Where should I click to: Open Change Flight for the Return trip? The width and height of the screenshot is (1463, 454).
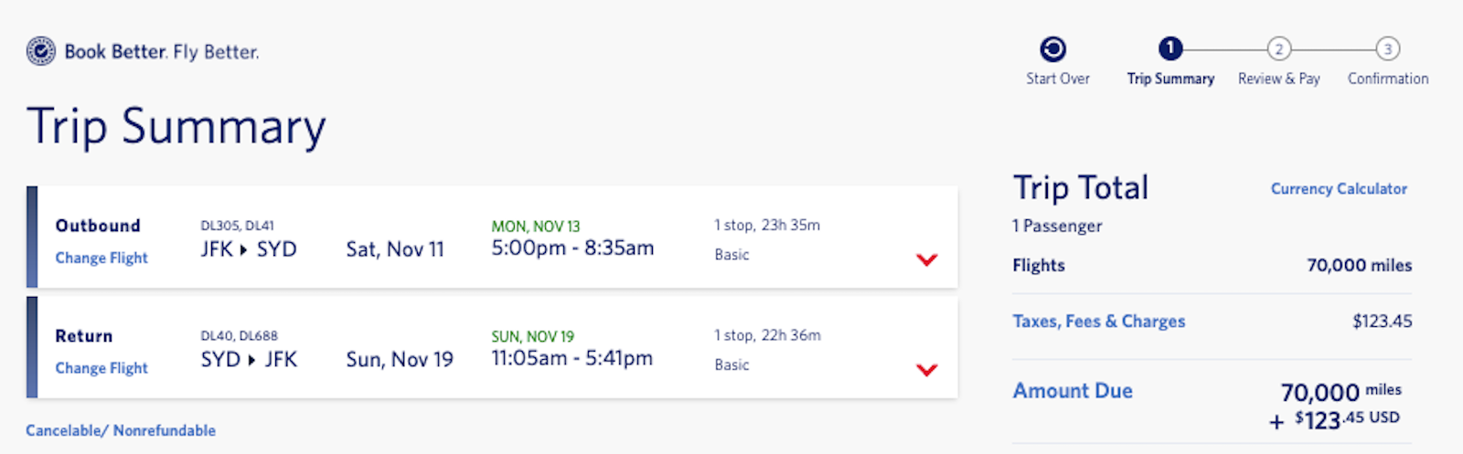point(101,367)
